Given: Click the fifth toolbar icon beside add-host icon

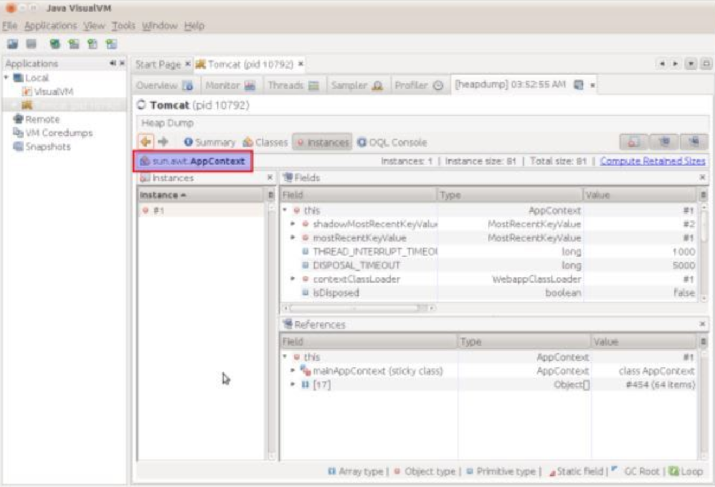Looking at the screenshot, I should pos(93,44).
